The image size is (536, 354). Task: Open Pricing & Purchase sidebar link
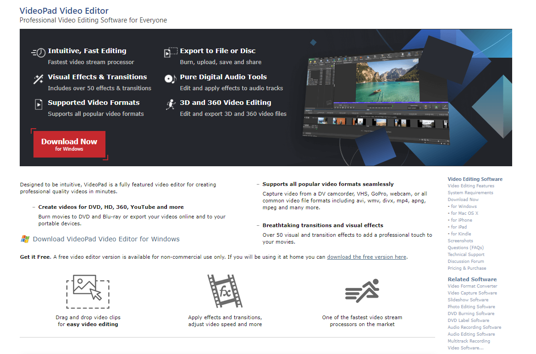pos(467,268)
